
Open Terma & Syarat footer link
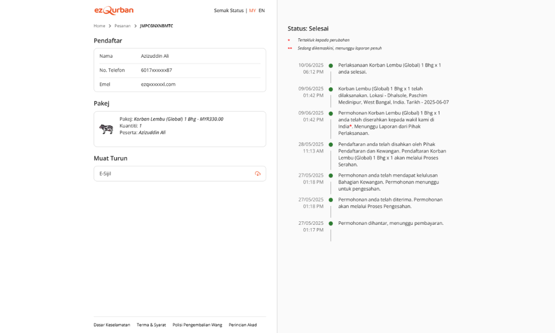(151, 325)
